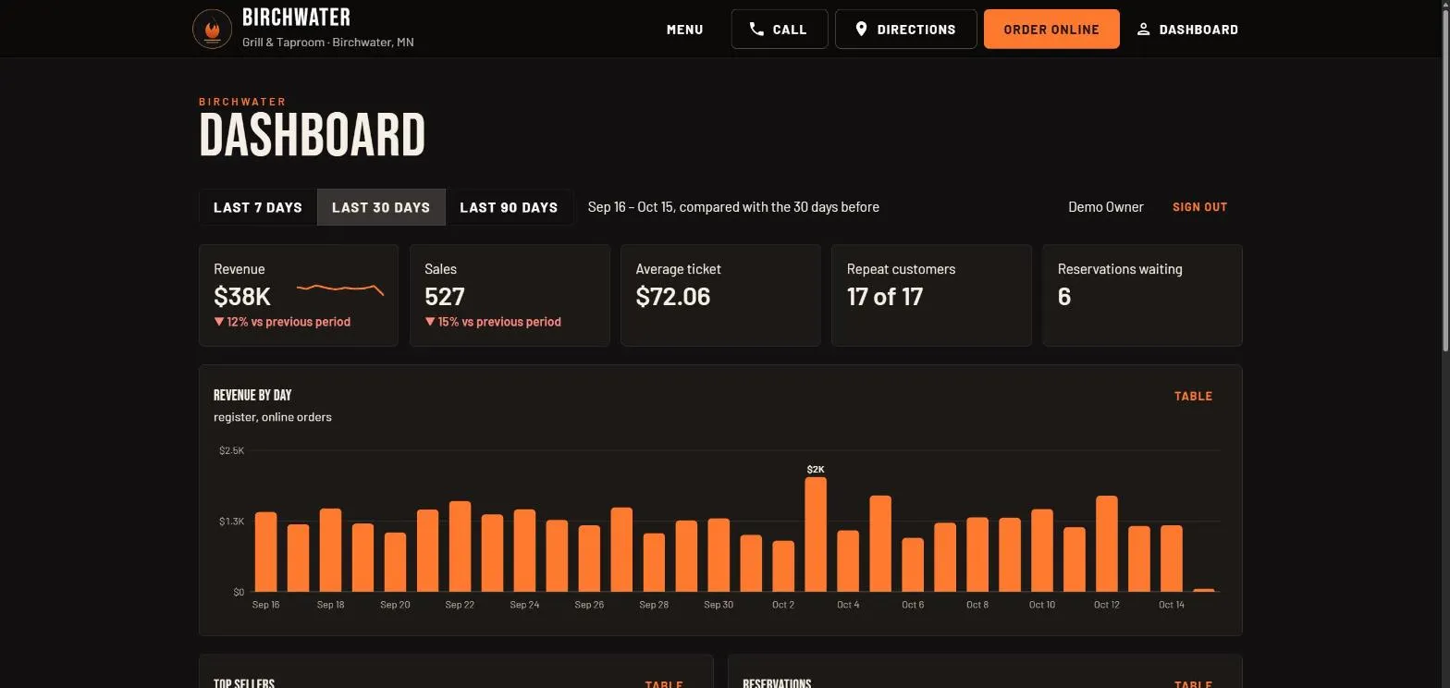Click the person icon beside Dashboard
Screen dimensions: 1450x688
(1143, 30)
